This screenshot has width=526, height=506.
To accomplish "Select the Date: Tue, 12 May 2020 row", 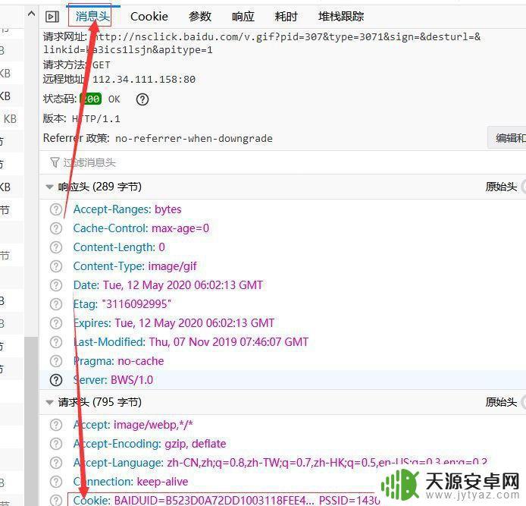I will pyautogui.click(x=283, y=285).
